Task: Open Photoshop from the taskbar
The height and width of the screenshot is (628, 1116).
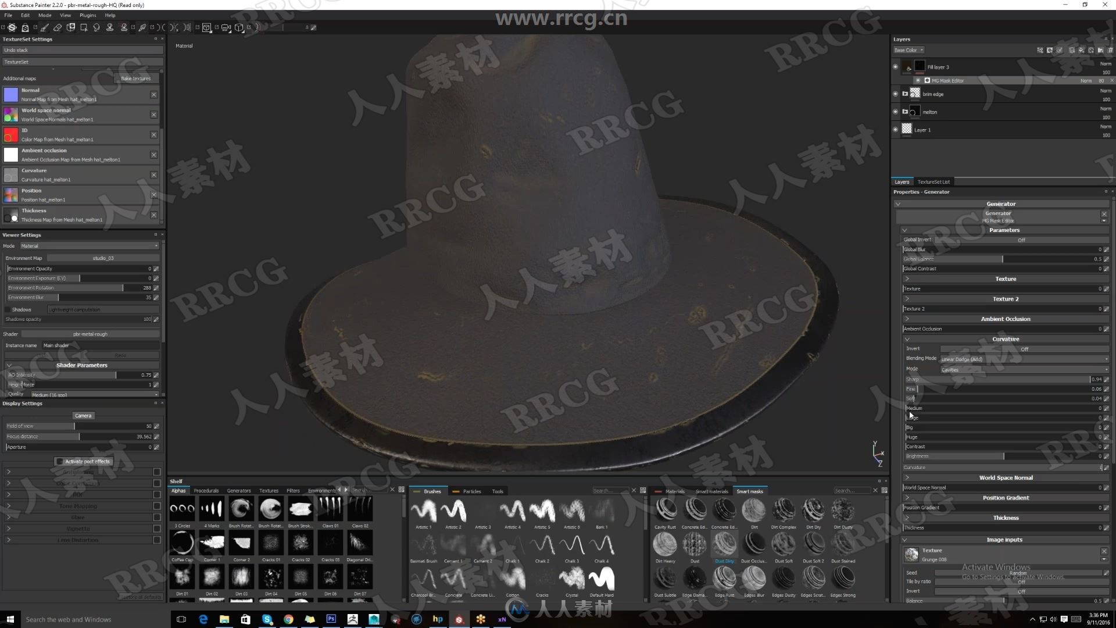Action: click(x=331, y=619)
